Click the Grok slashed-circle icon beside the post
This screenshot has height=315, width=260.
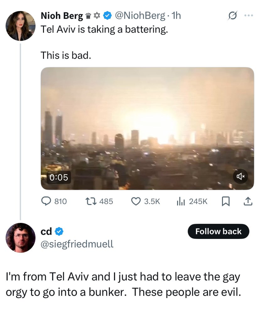[x=233, y=16]
